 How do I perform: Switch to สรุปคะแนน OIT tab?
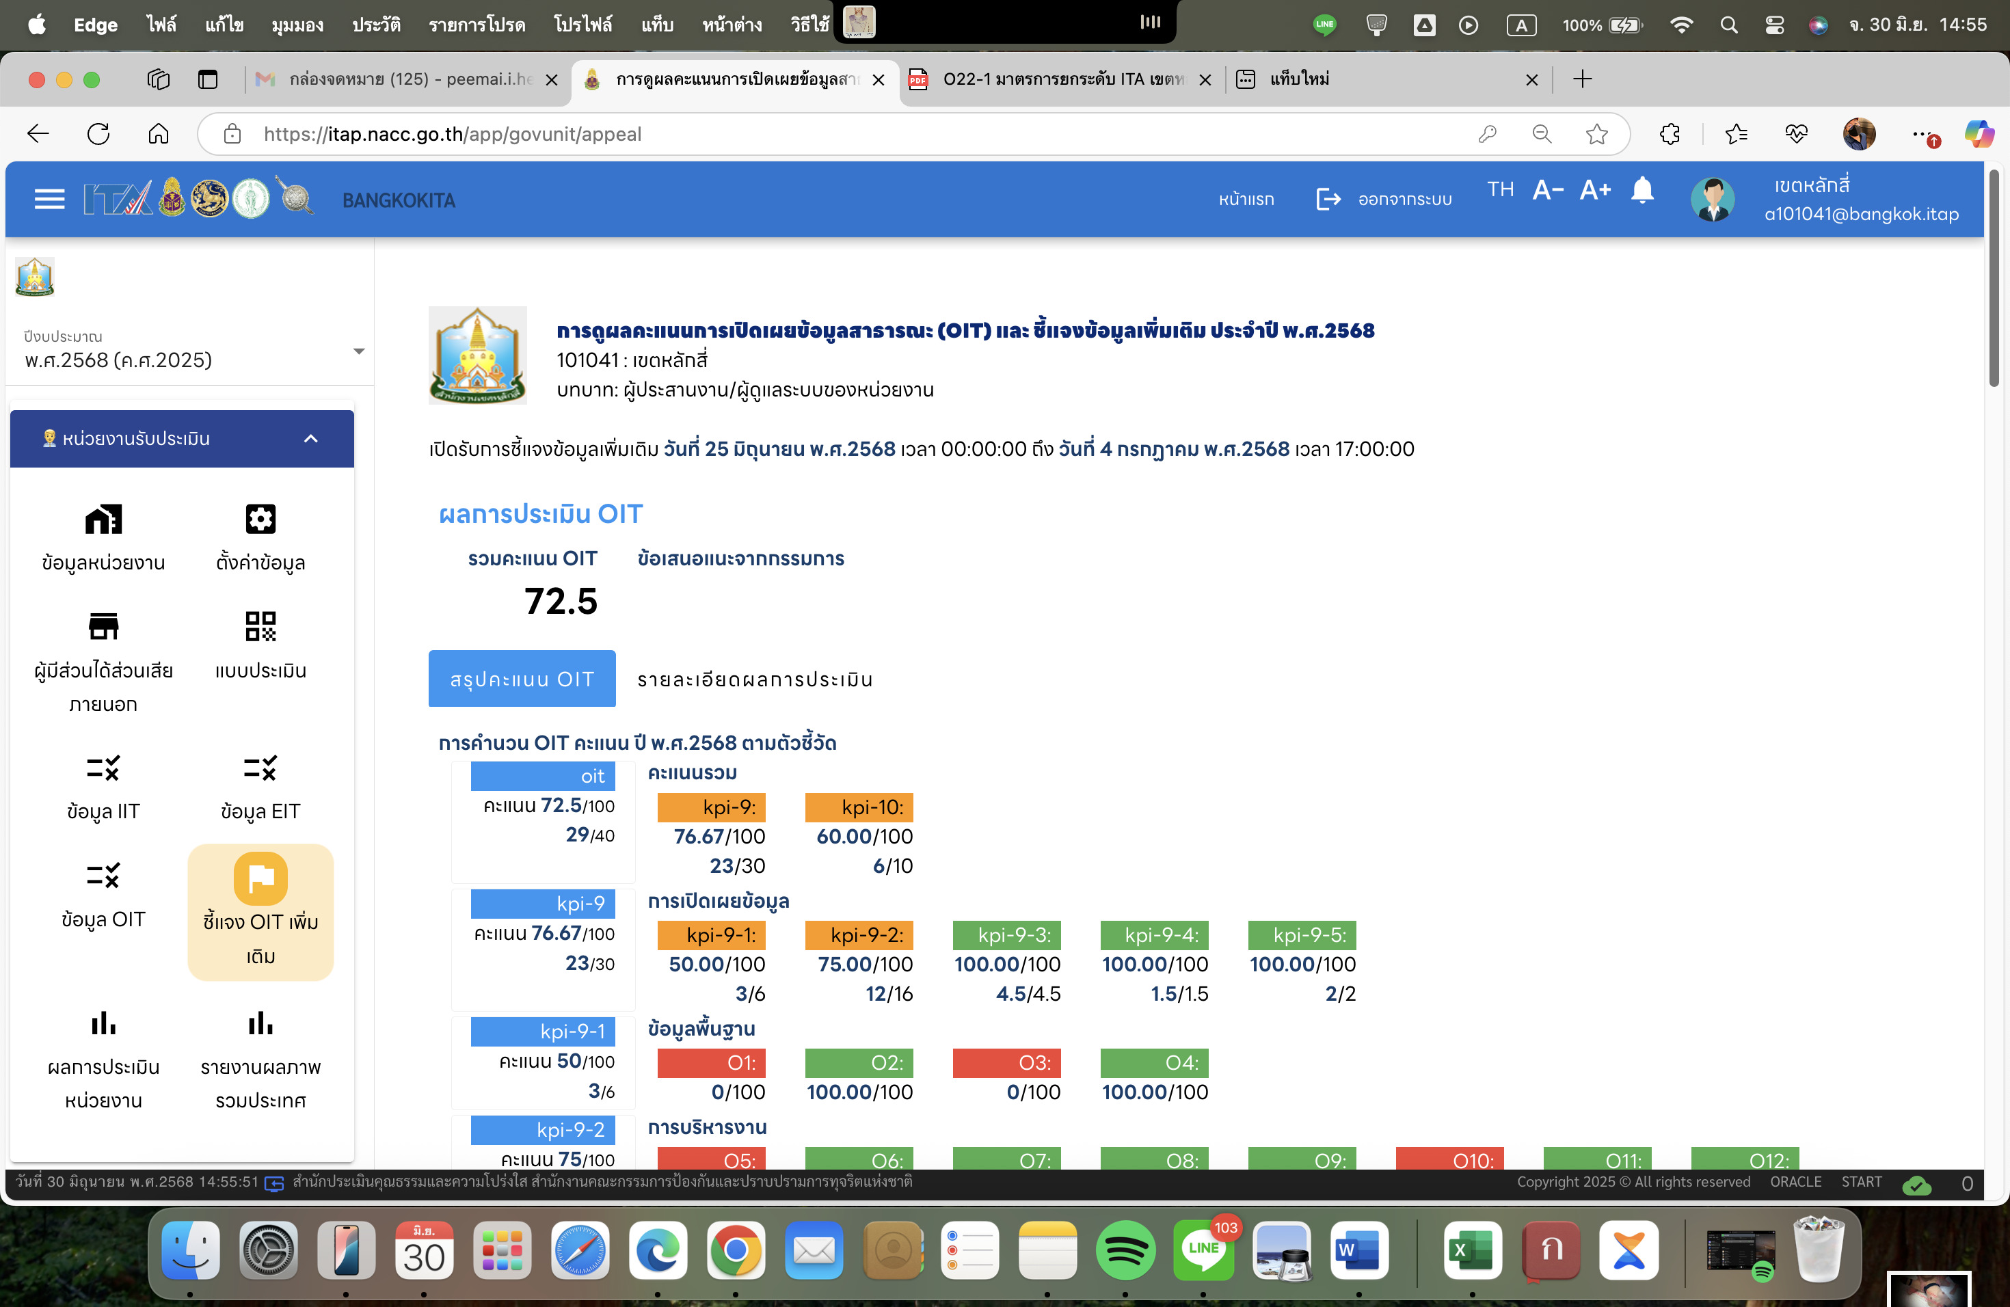(x=522, y=679)
